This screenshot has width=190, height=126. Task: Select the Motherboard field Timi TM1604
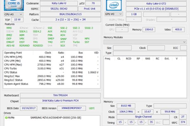coord(60,95)
